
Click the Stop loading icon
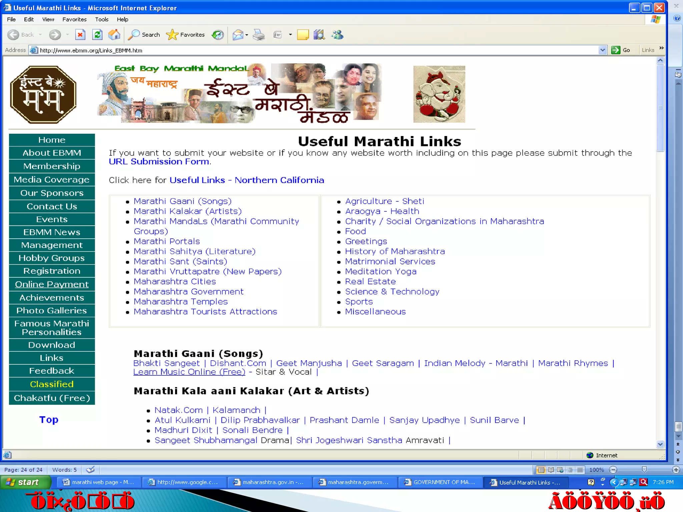(x=80, y=35)
